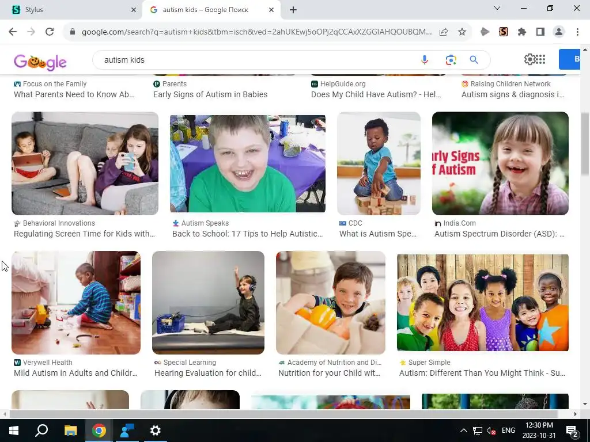Viewport: 590px width, 442px height.
Task: Switch the ENG input language
Action: (508, 430)
